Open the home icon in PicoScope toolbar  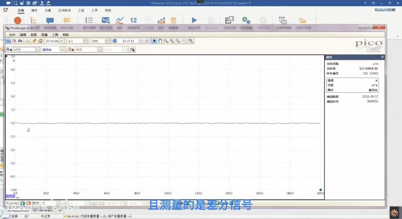[40, 41]
